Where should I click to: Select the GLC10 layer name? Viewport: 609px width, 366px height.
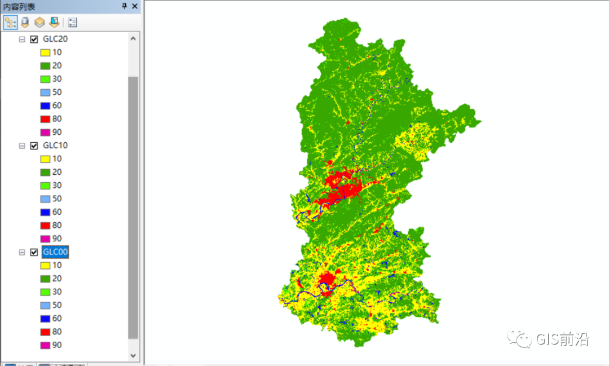(x=55, y=145)
